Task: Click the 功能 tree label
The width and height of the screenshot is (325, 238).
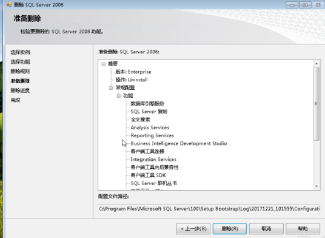Action: [128, 96]
